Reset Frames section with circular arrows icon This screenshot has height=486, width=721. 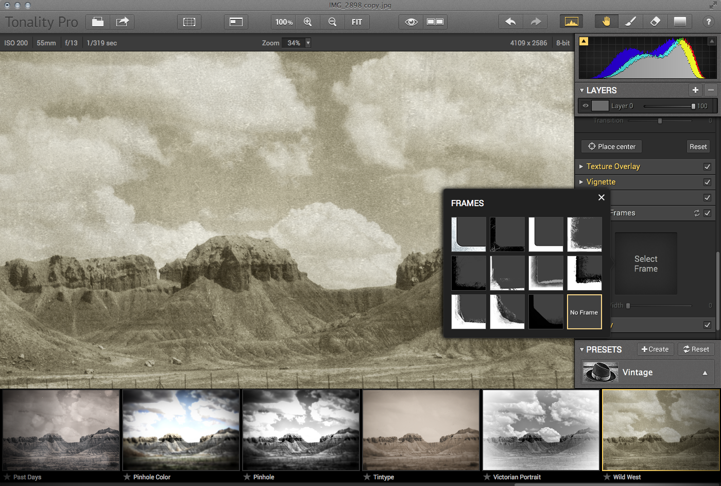click(696, 213)
